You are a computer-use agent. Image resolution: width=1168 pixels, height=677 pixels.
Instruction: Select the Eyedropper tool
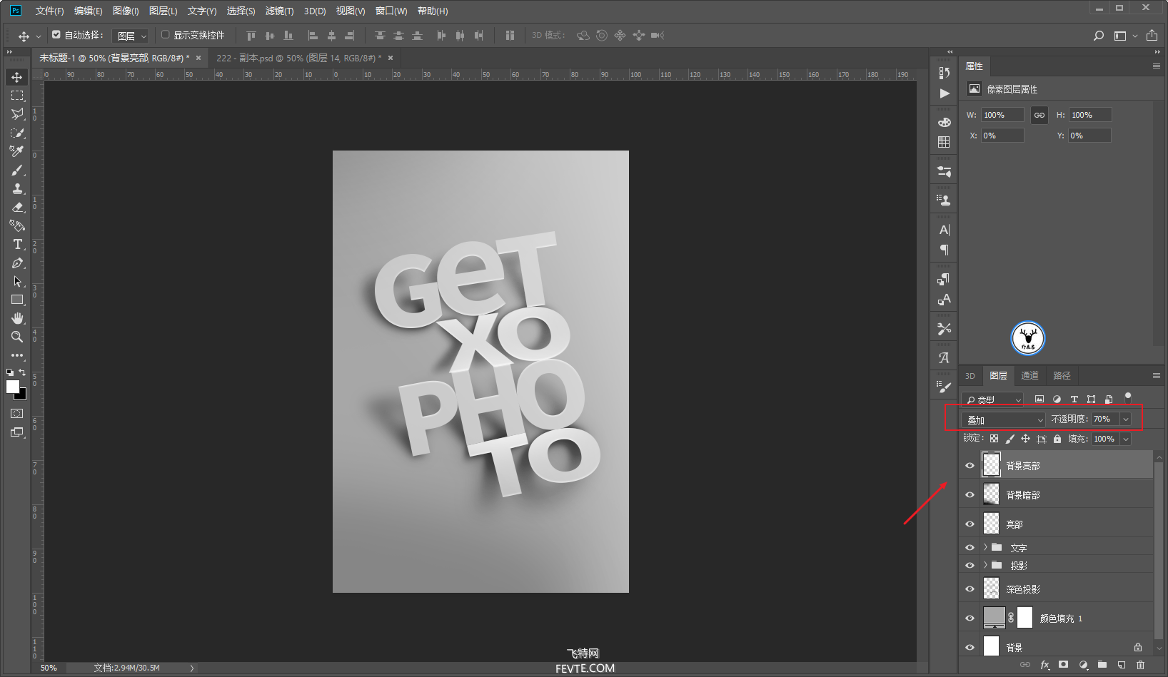17,151
